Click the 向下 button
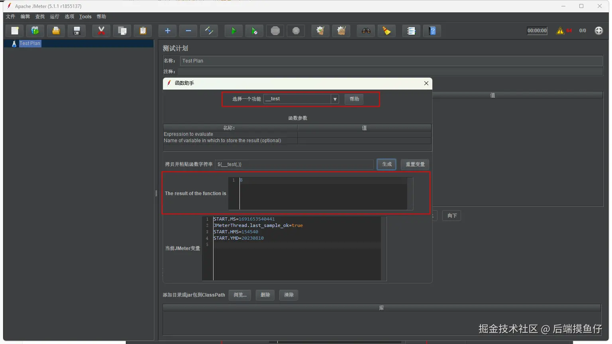612x344 pixels. 452,215
